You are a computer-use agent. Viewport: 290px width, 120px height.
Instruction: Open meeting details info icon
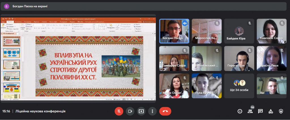240,111
